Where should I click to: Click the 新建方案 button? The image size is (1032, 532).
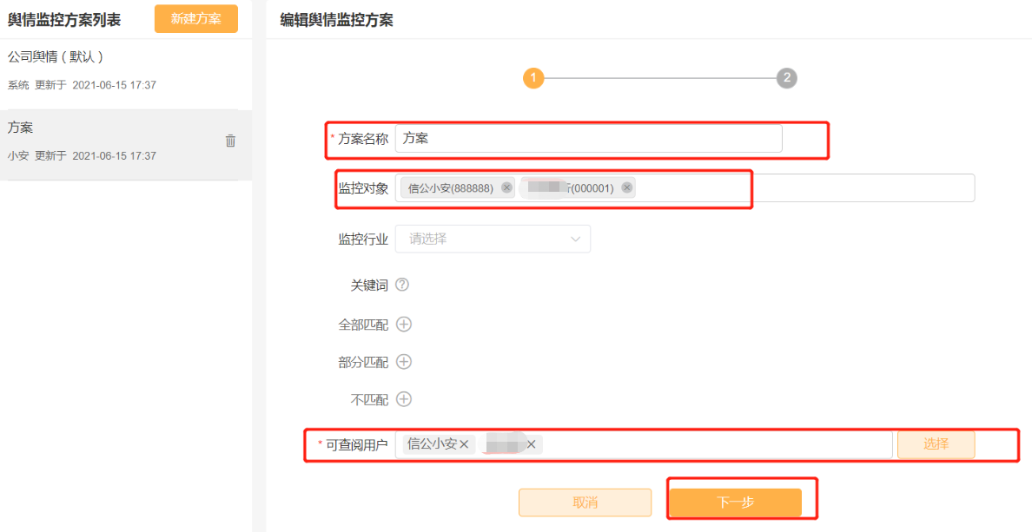[x=196, y=18]
